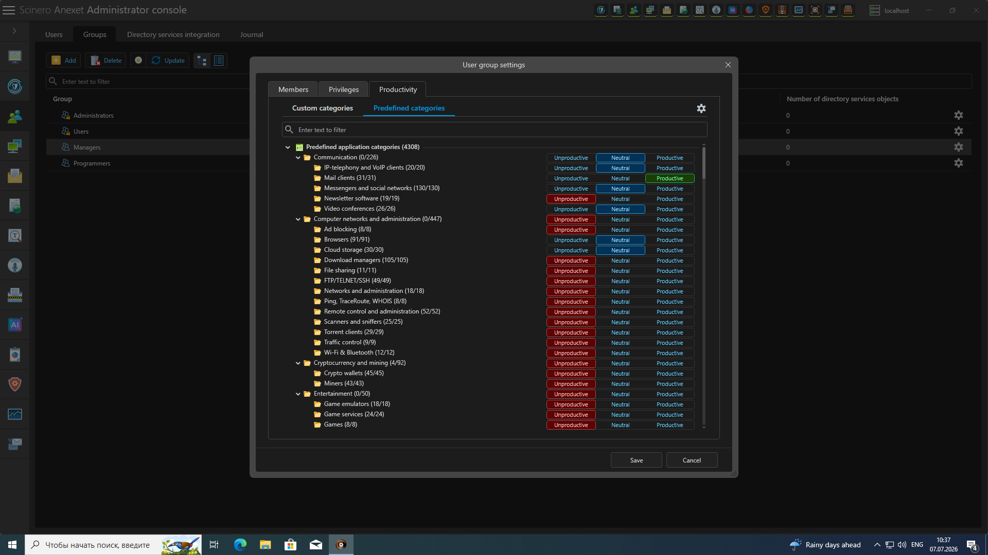Switch to list view mode in groups toolbar
The image size is (988, 555).
tap(219, 61)
